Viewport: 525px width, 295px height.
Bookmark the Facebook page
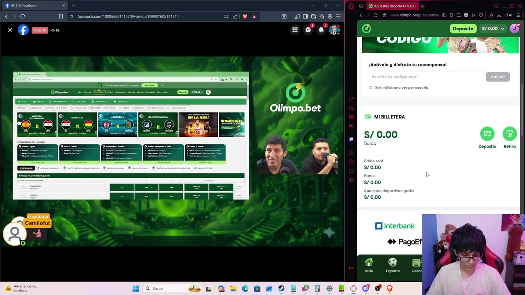tap(61, 16)
